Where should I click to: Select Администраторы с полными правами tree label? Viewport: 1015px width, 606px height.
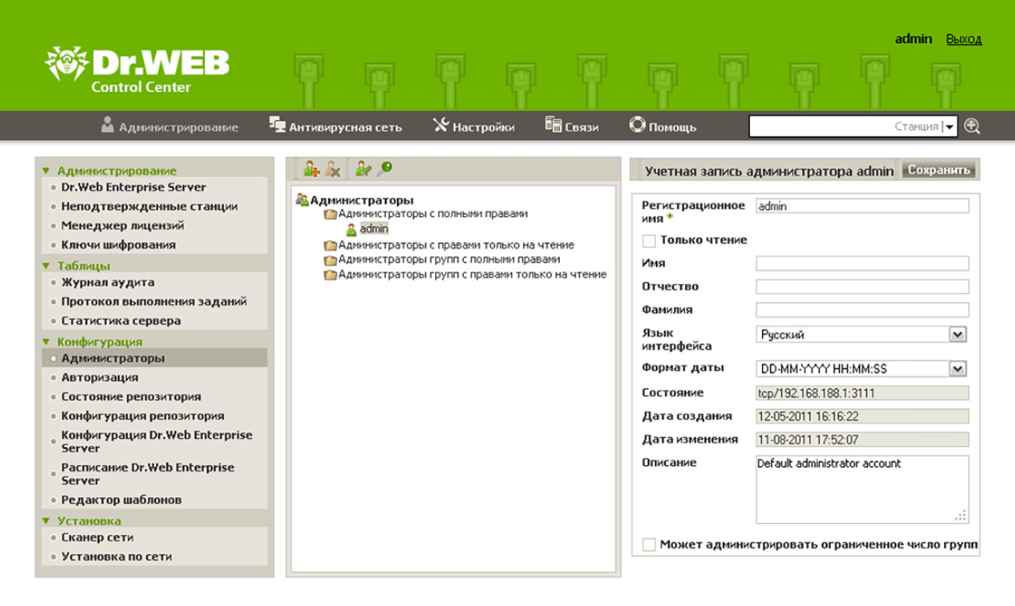tap(433, 214)
